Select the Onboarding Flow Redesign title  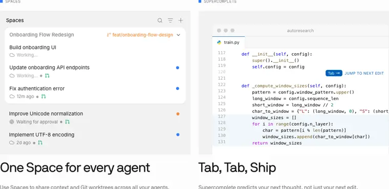click(41, 35)
